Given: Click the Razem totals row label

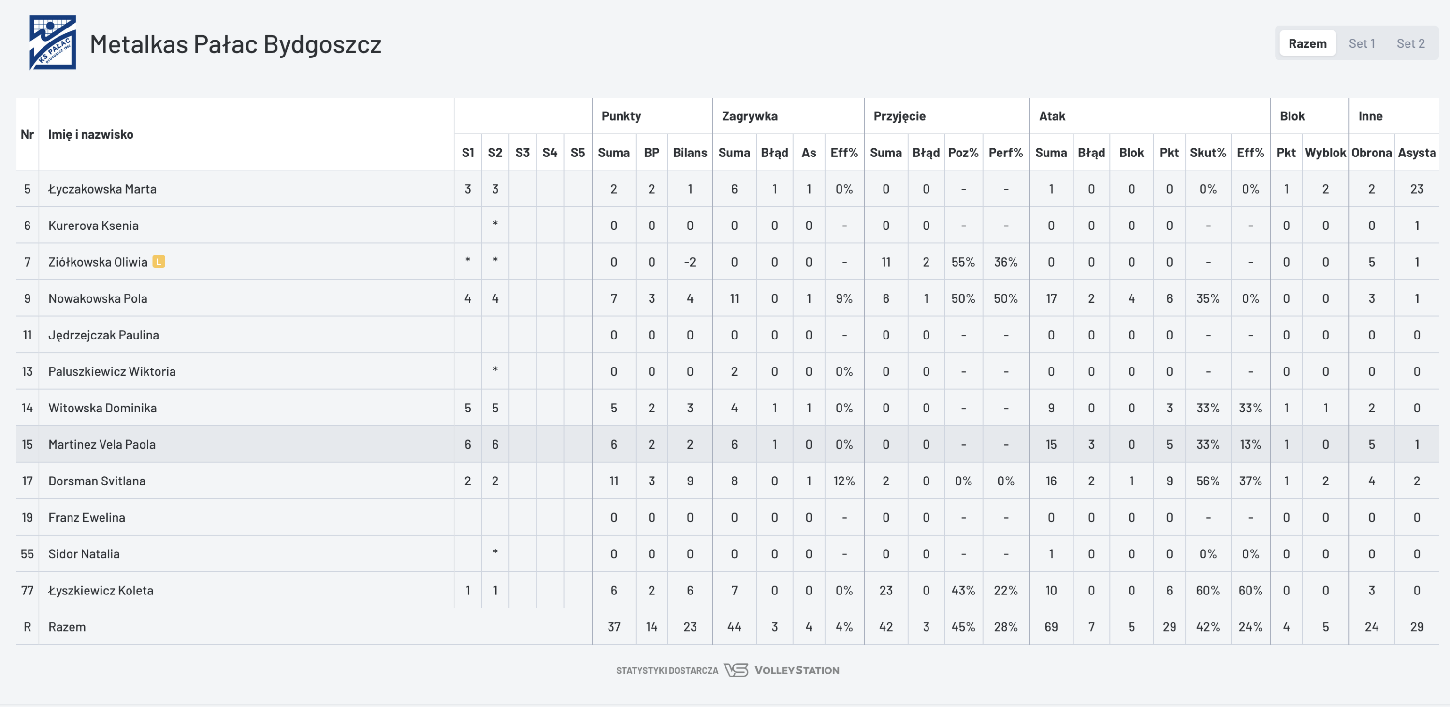Looking at the screenshot, I should click(x=67, y=626).
